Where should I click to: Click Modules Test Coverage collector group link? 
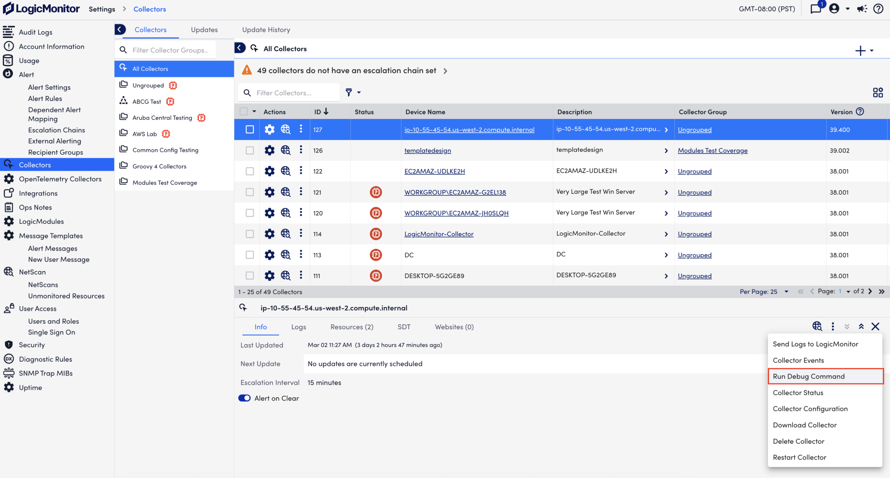pos(712,151)
